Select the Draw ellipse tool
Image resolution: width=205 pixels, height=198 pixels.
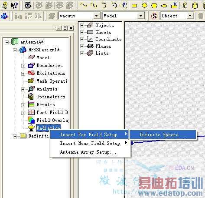point(164,6)
